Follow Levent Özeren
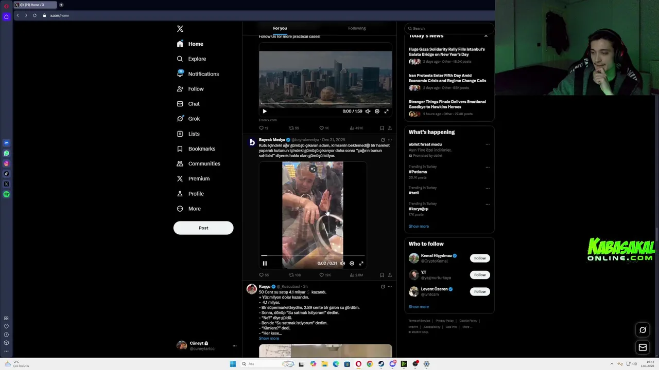This screenshot has width=659, height=370. pyautogui.click(x=480, y=291)
